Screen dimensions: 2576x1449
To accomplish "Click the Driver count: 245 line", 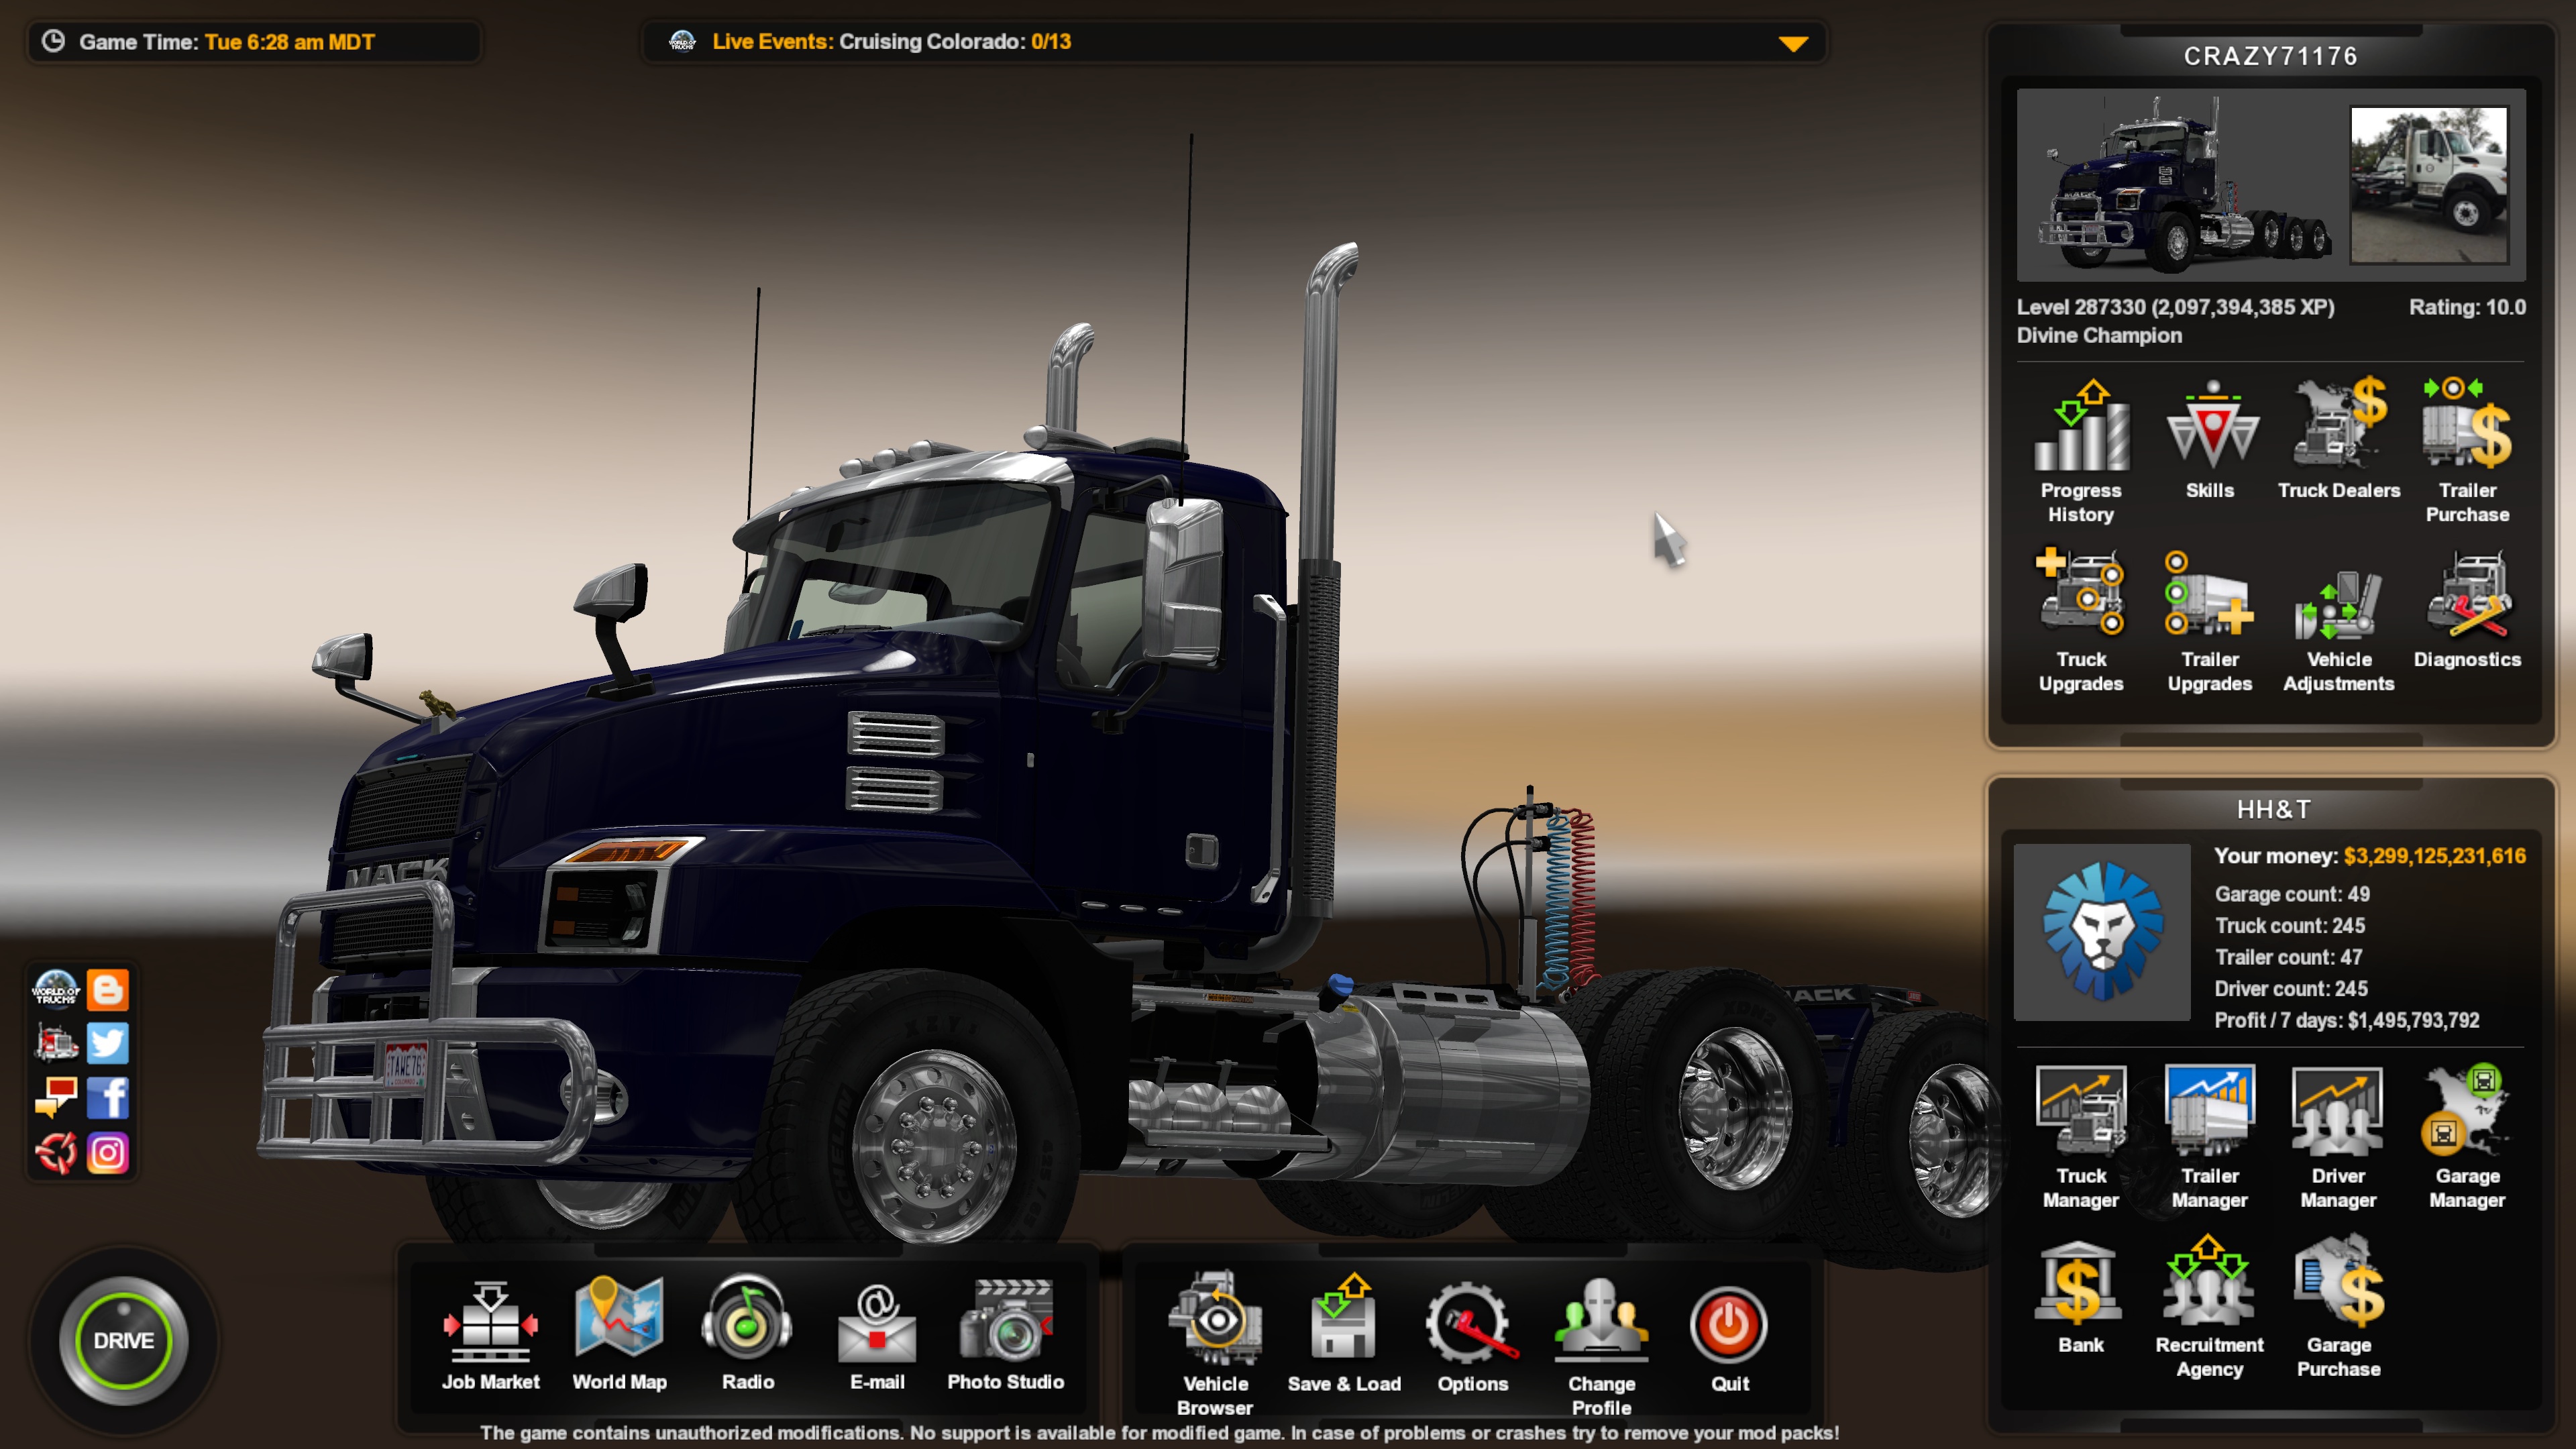I will coord(2291,989).
